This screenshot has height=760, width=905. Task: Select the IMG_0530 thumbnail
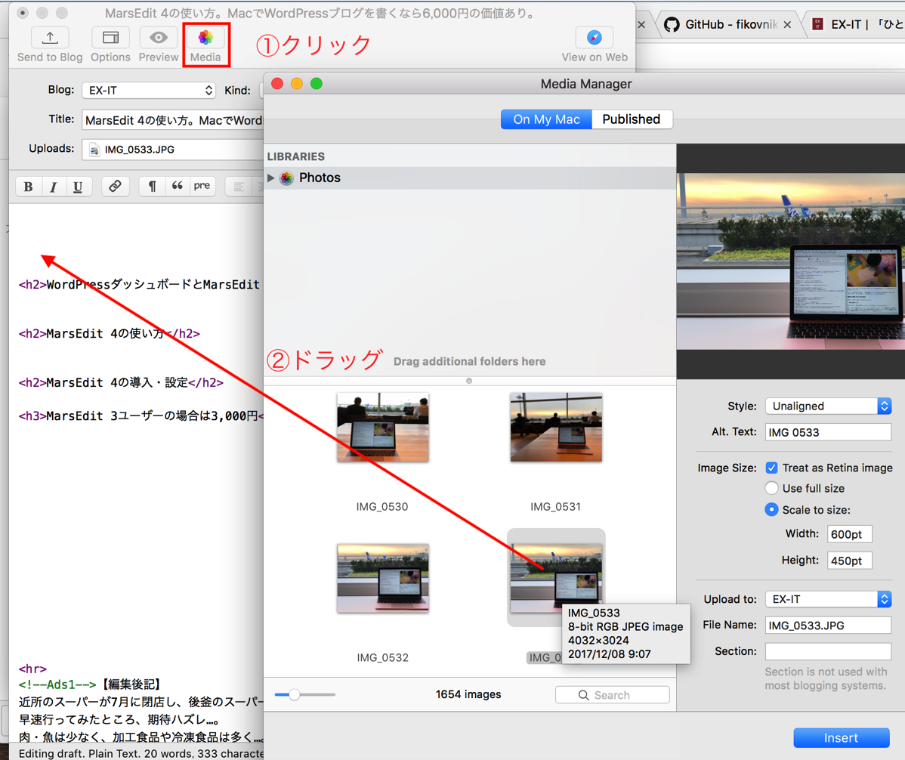pyautogui.click(x=383, y=428)
